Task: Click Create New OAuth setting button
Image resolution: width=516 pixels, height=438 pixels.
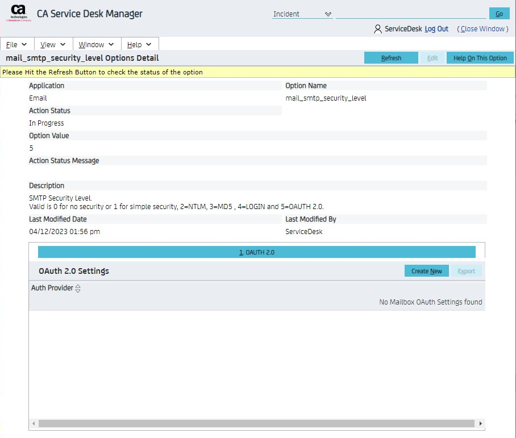Action: pos(426,271)
